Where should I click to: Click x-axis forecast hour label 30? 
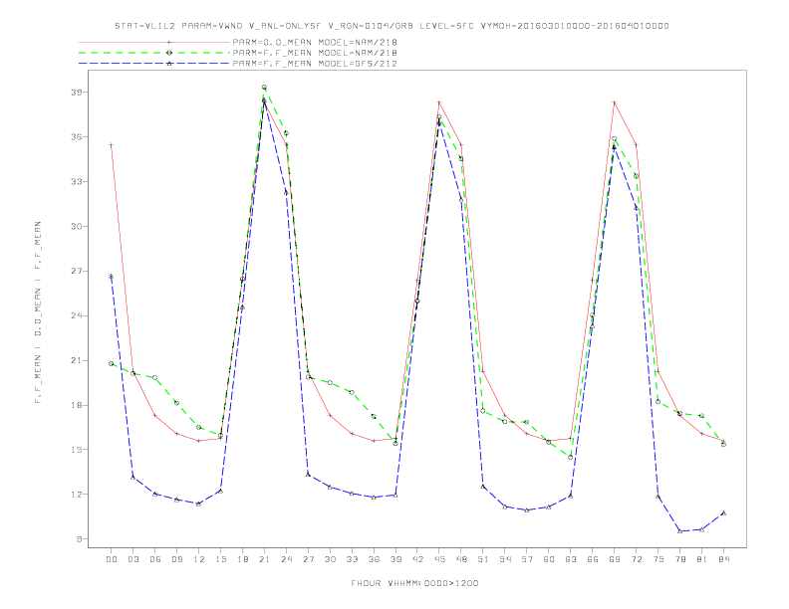330,559
